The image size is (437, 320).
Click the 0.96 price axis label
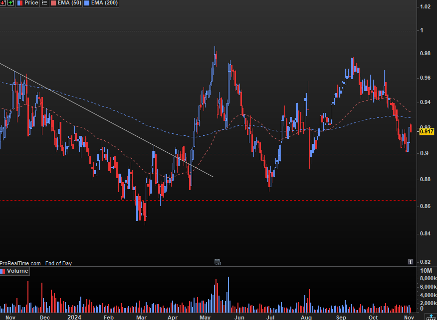click(x=426, y=78)
